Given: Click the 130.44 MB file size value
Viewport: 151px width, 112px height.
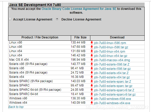Looking at the screenshot, I should coord(78,42).
